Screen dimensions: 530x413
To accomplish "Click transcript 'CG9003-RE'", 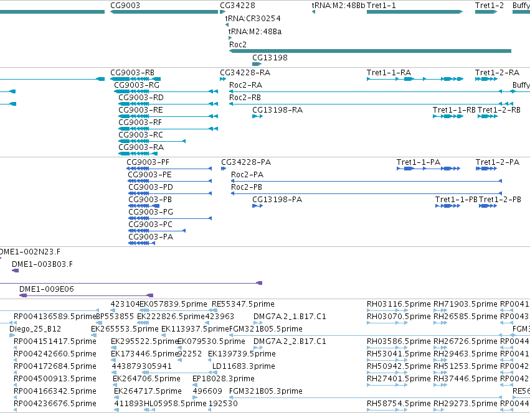I will pyautogui.click(x=141, y=110).
